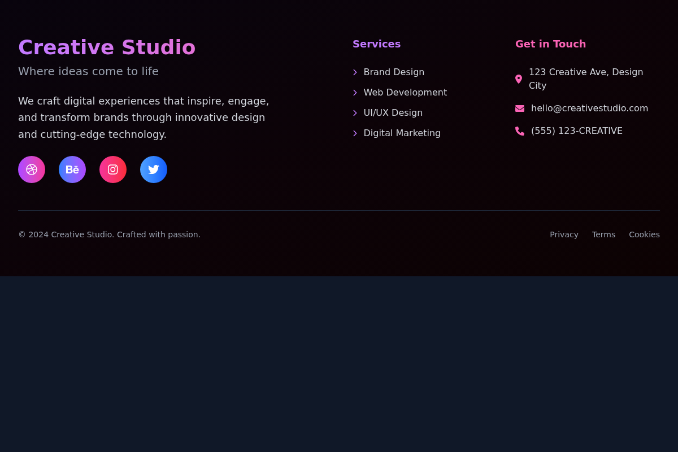Click the We craft digital experiences paragraph
This screenshot has height=452, width=678.
tap(144, 118)
